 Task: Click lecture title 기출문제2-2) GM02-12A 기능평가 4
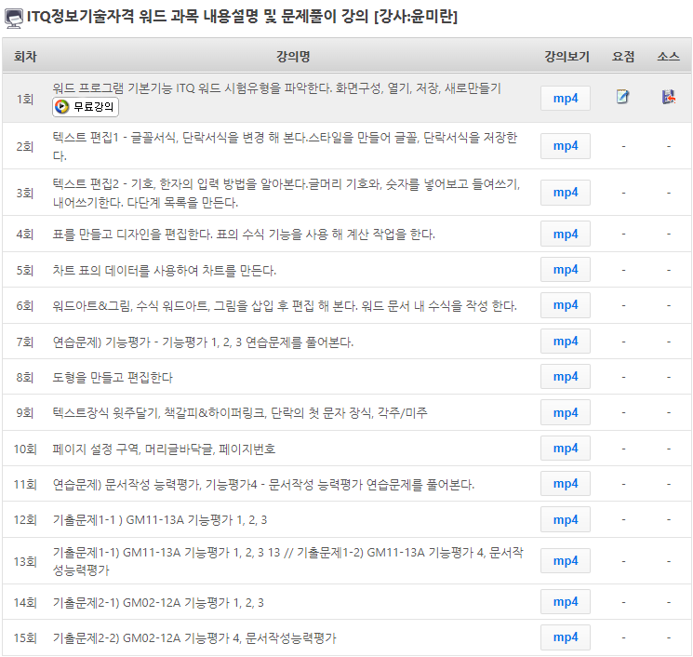(x=194, y=638)
